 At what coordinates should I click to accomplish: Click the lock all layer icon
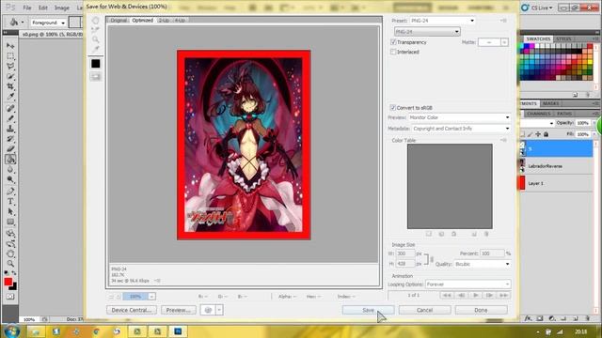[x=546, y=134]
